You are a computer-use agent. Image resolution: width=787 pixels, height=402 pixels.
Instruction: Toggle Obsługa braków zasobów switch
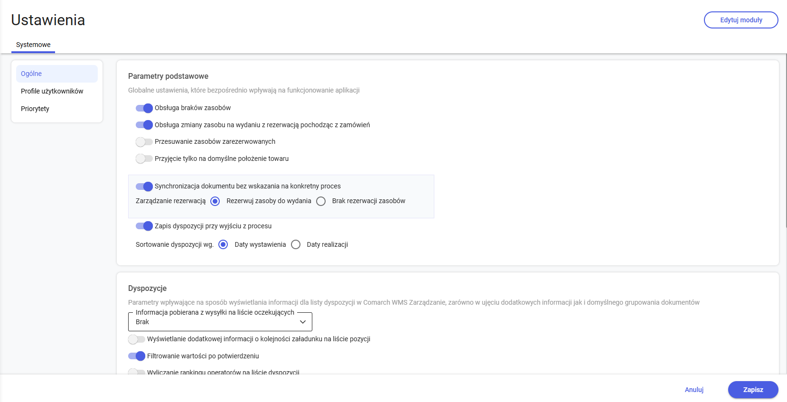144,108
